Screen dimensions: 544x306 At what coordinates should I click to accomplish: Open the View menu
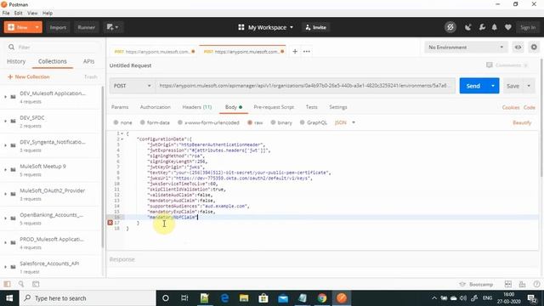click(x=32, y=13)
